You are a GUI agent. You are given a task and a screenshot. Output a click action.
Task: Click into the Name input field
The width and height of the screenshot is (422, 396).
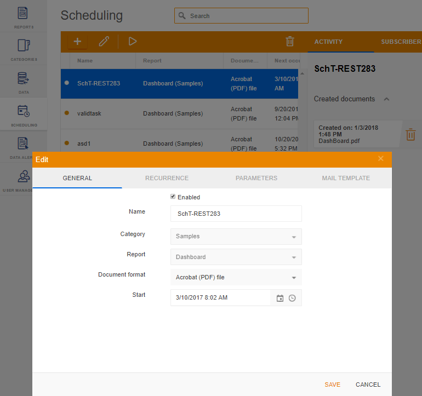[236, 214]
